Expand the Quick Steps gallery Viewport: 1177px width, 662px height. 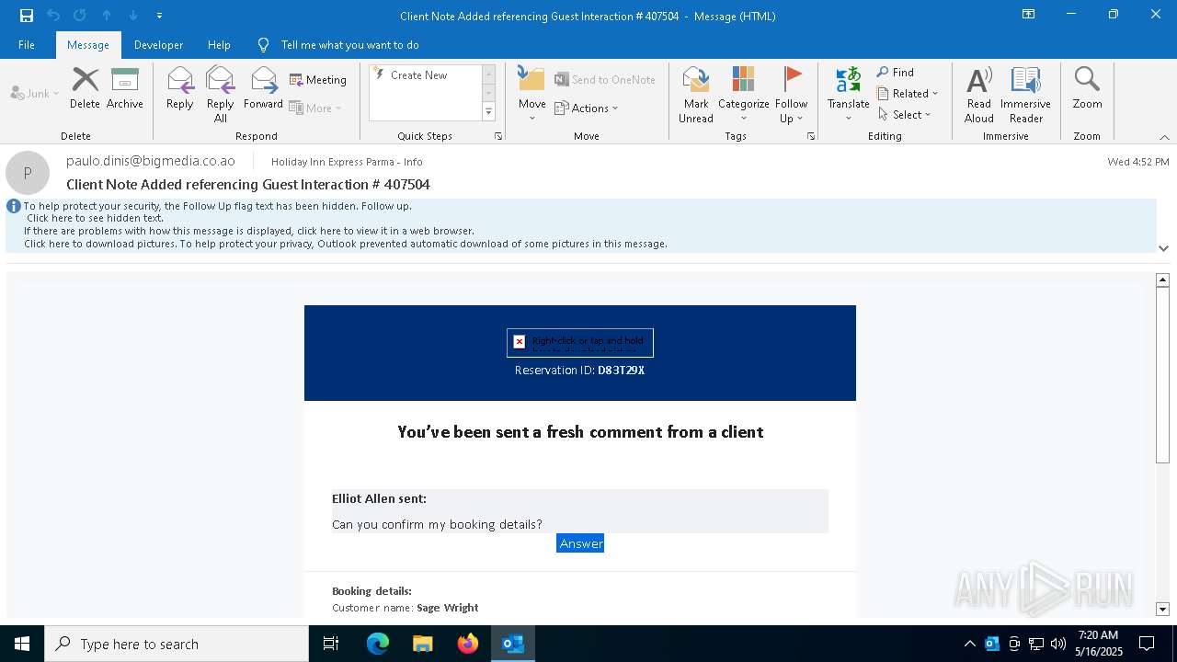[488, 112]
